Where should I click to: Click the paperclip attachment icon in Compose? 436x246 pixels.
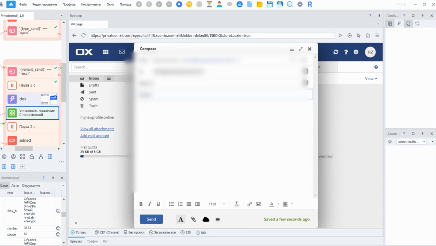point(193,219)
